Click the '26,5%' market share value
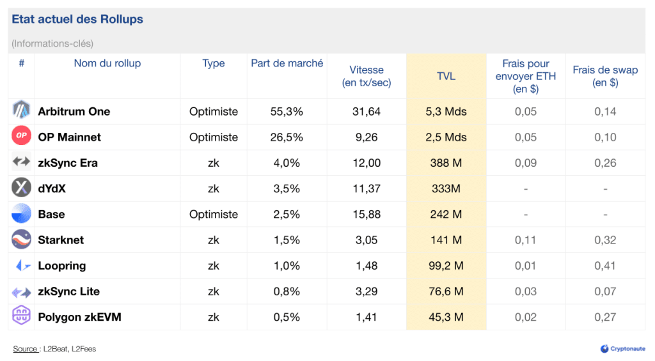 287,137
